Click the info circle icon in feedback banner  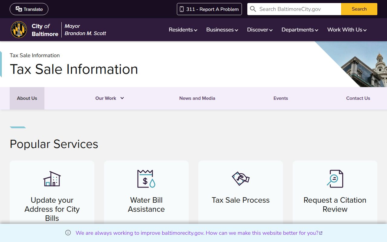click(68, 233)
